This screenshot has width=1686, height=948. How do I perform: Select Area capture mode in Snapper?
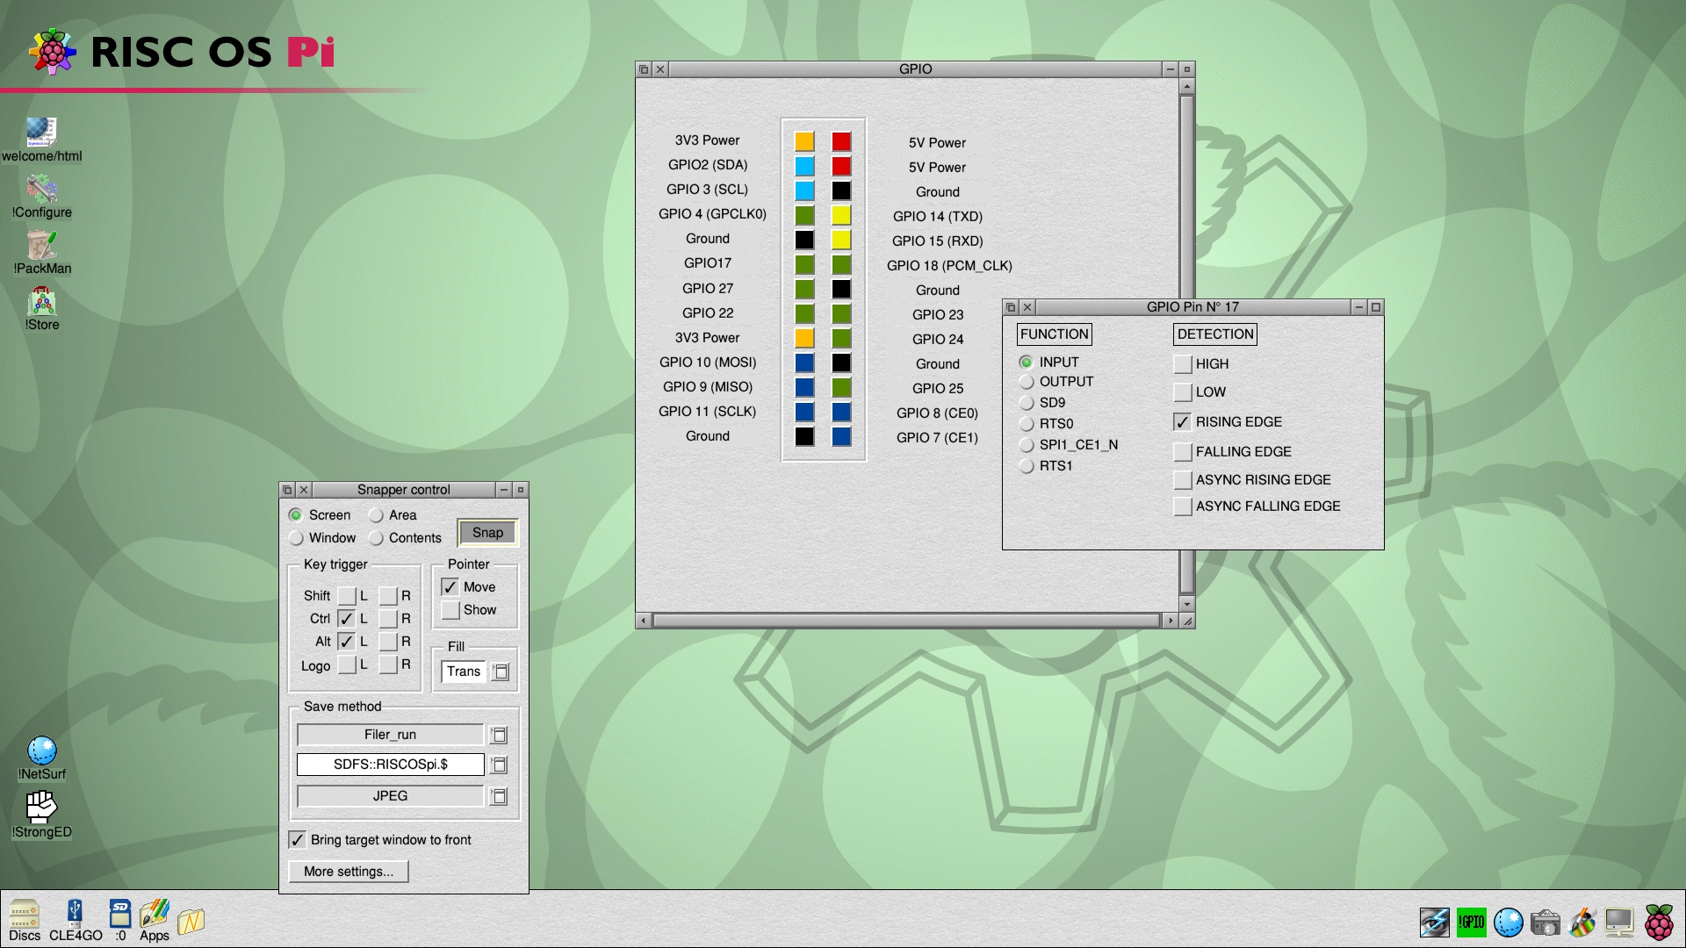376,515
